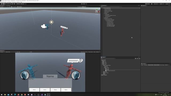The image size is (171, 96).
Task: Select the Rect tool in Unity toolbar
Action: [10, 4]
